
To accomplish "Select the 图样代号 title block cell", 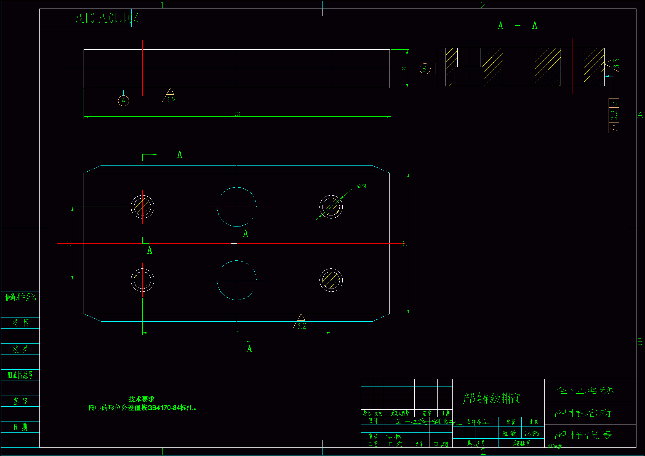I will 584,435.
